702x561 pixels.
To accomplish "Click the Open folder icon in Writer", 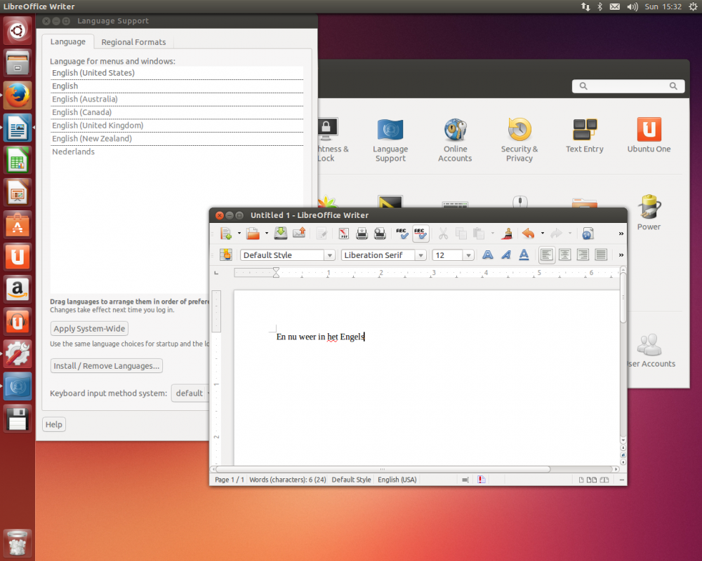I will (253, 234).
